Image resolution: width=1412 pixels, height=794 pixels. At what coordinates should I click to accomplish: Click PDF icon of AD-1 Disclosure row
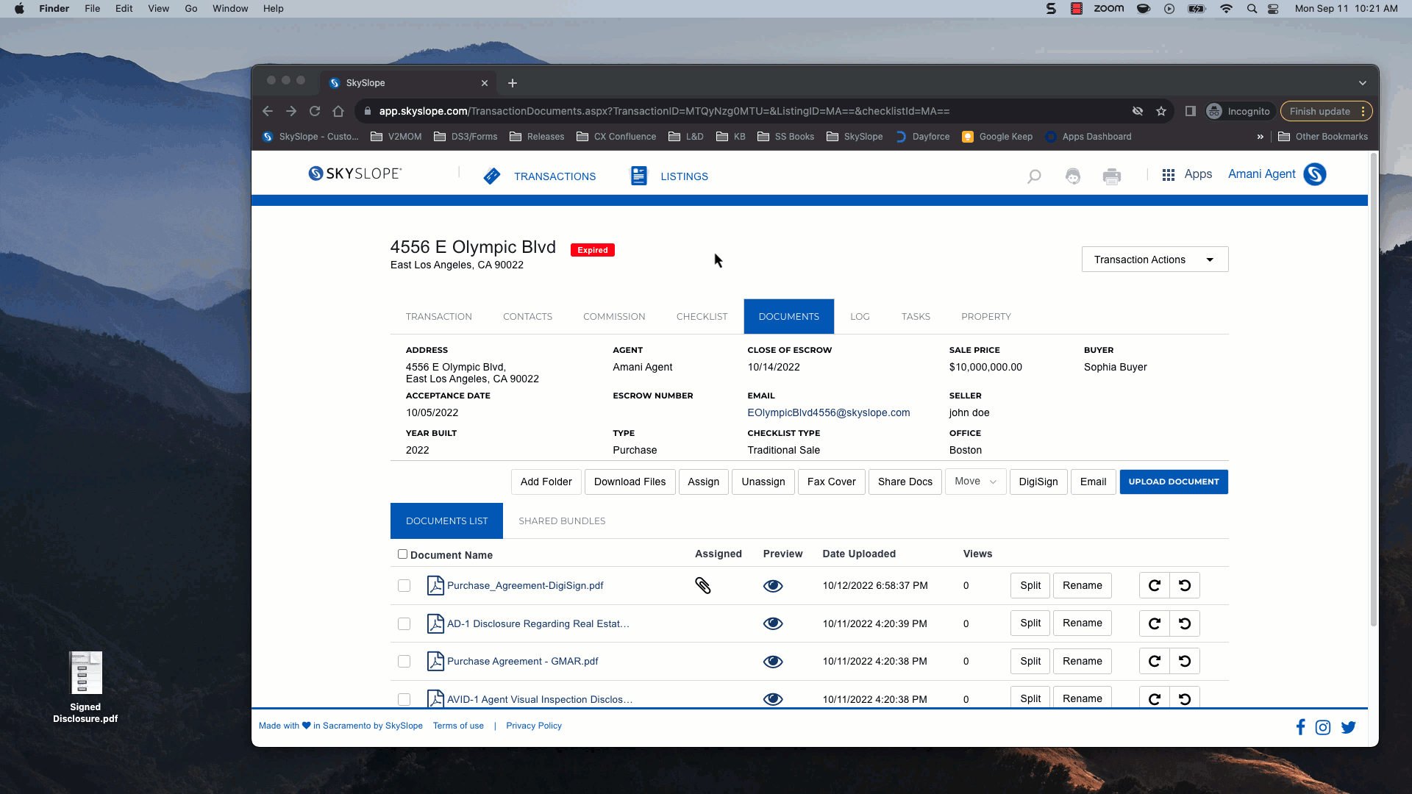coord(435,623)
